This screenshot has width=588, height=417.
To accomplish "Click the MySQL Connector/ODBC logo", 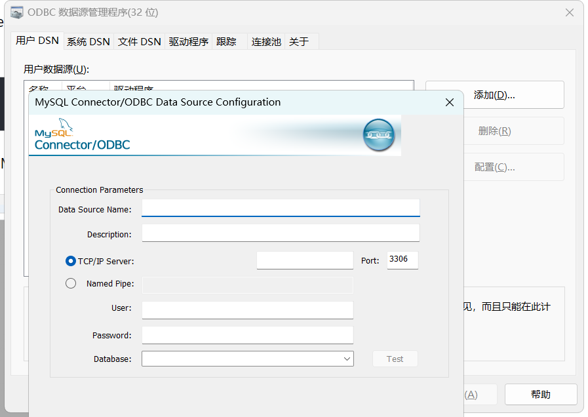I will (x=82, y=134).
